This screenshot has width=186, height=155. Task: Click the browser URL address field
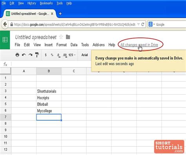(x=75, y=24)
